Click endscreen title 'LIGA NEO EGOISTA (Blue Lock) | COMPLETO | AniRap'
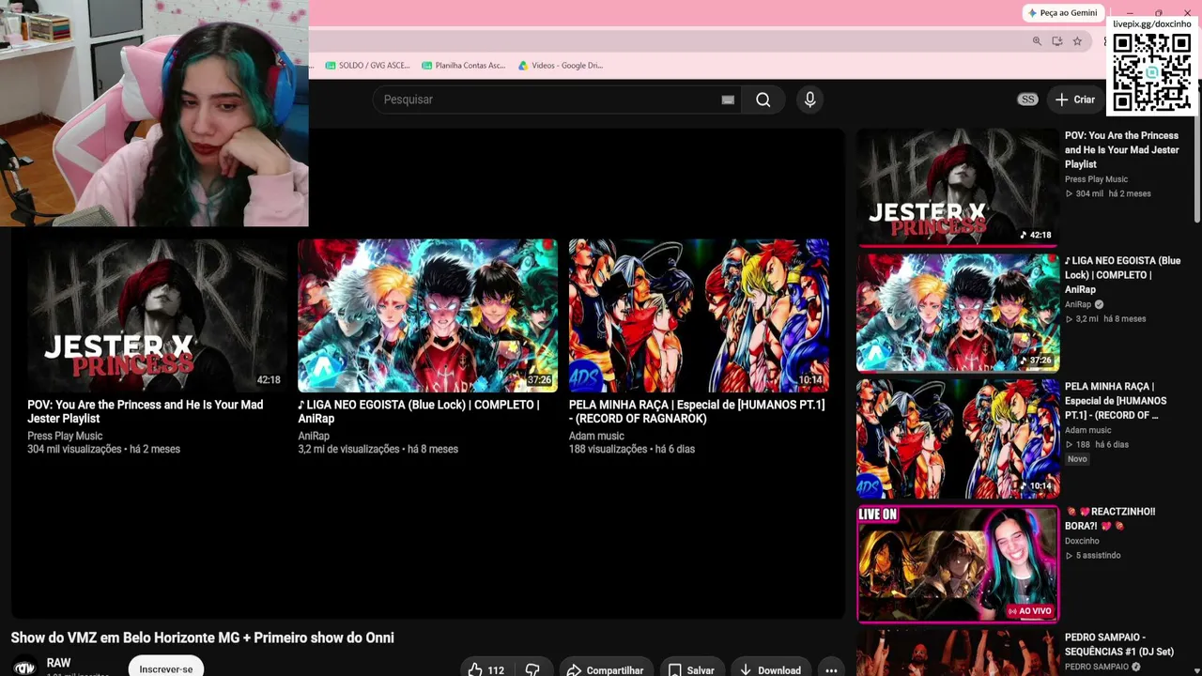Image resolution: width=1202 pixels, height=676 pixels. [x=419, y=411]
